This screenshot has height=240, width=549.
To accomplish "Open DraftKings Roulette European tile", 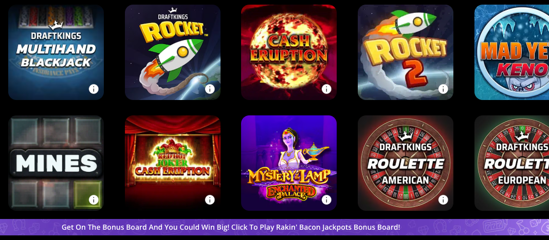I will click(x=511, y=163).
